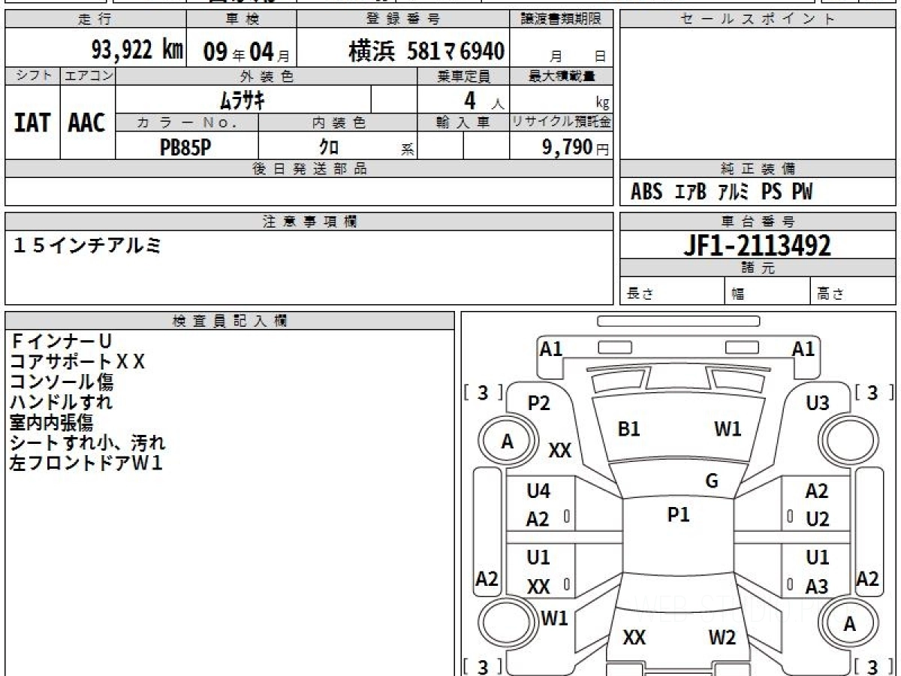Click the シフト header cell
The image size is (901, 676).
[x=32, y=76]
